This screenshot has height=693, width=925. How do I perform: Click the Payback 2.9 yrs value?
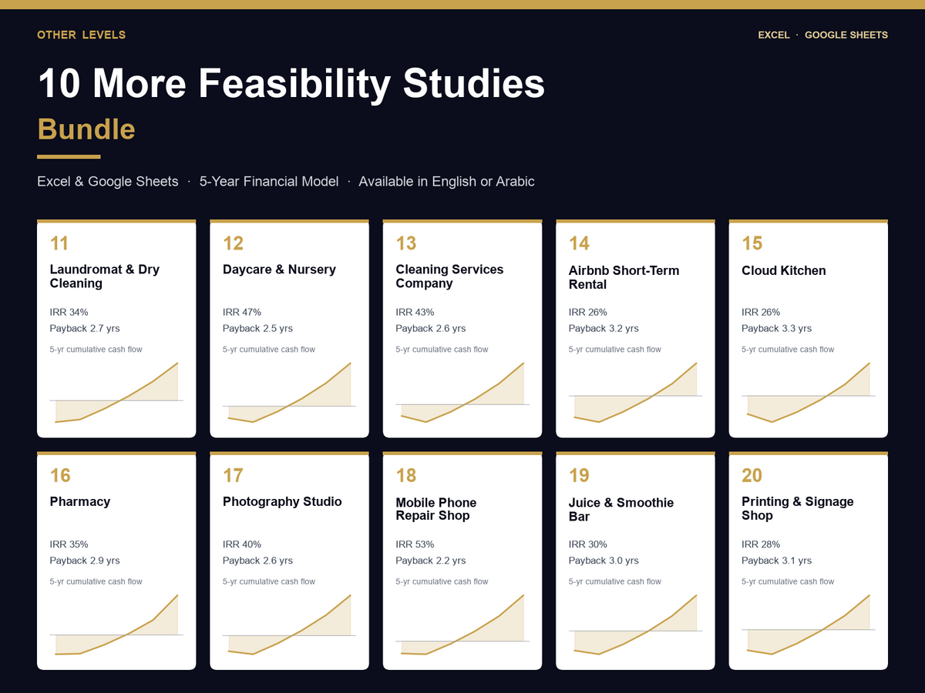coord(85,561)
